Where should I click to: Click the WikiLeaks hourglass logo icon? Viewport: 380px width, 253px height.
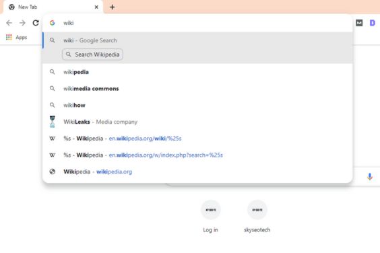(x=52, y=122)
